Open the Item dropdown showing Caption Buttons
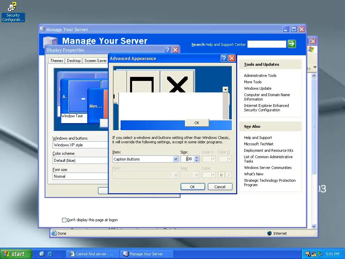Viewport: 345px width, 259px height. tap(176, 159)
